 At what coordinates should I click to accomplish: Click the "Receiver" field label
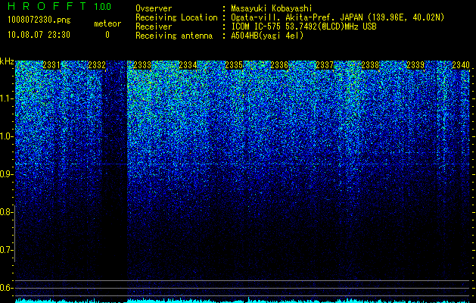[154, 27]
